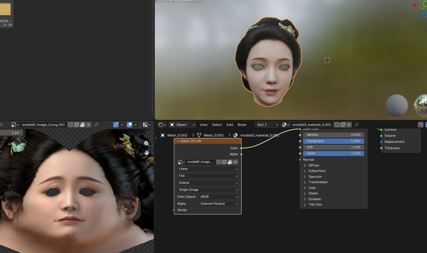This screenshot has height=253, width=427.
Task: Unlink the modddif_image_0.png.001 image in editor header
Action: click(89, 125)
